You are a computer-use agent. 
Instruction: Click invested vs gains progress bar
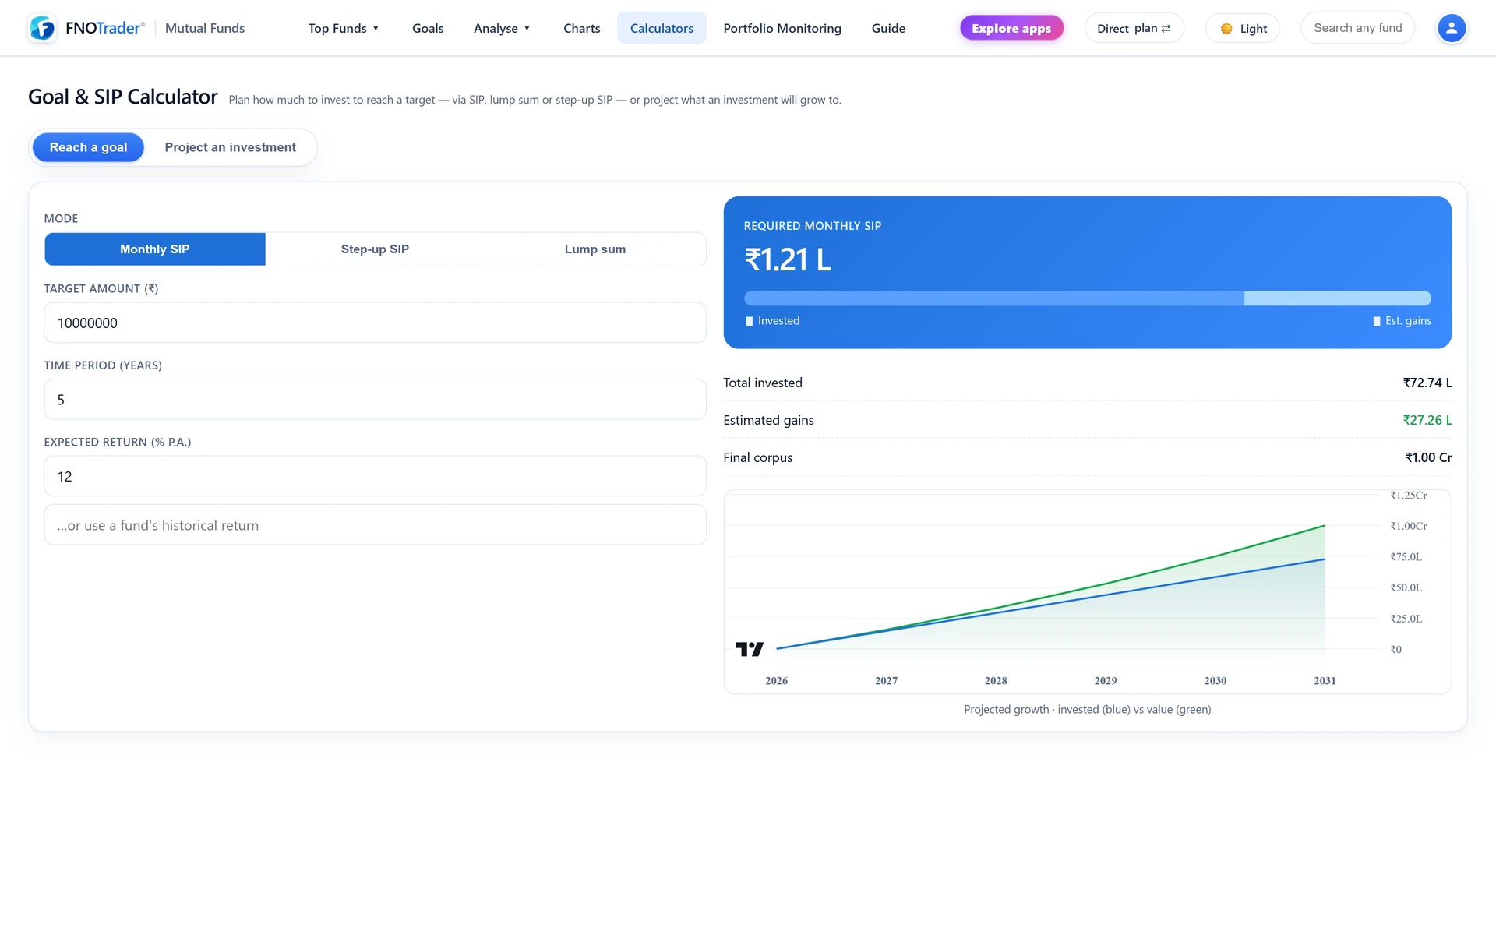[1087, 298]
